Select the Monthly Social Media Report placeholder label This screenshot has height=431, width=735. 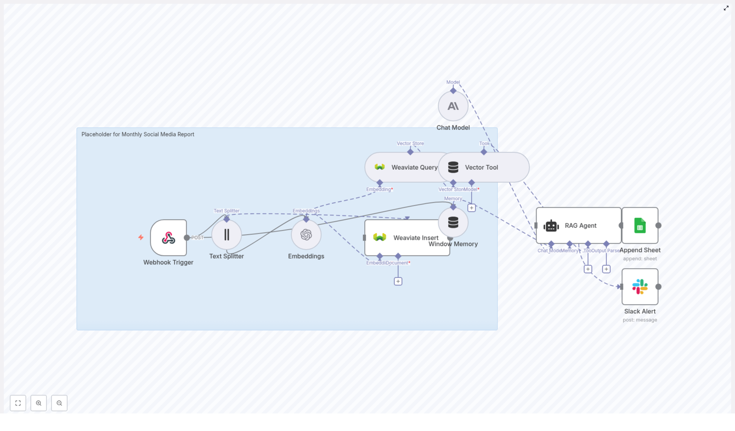(137, 134)
